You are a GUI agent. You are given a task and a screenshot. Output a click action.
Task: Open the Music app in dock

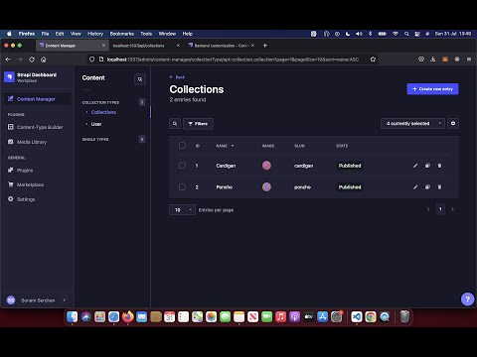tap(280, 317)
